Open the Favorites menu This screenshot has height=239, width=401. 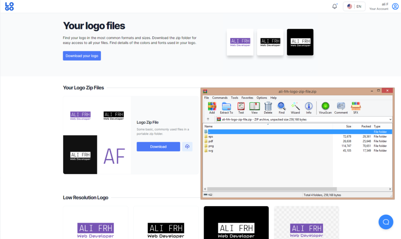247,98
